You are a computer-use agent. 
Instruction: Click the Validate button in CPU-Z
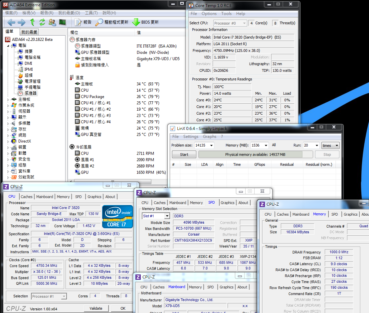(x=96, y=308)
